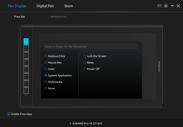Select the tools radio option

click(x=49, y=69)
